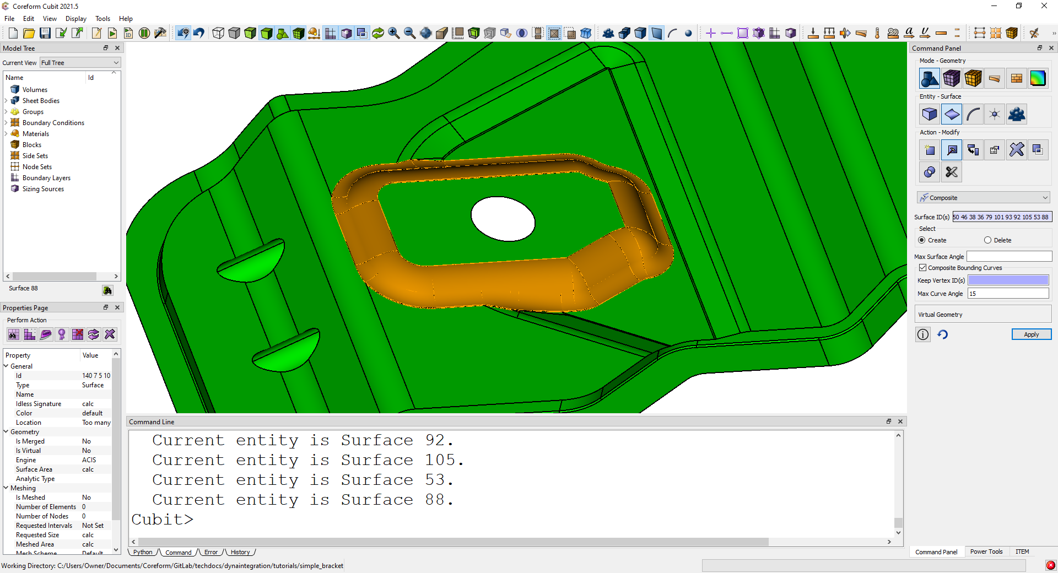Click the Save file toolbar icon
Image resolution: width=1058 pixels, height=573 pixels.
pos(45,33)
